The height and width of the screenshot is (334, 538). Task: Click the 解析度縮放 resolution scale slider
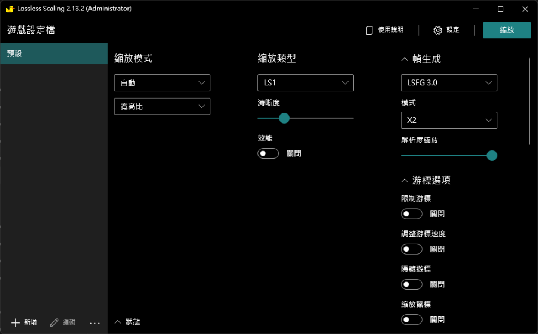coord(449,156)
